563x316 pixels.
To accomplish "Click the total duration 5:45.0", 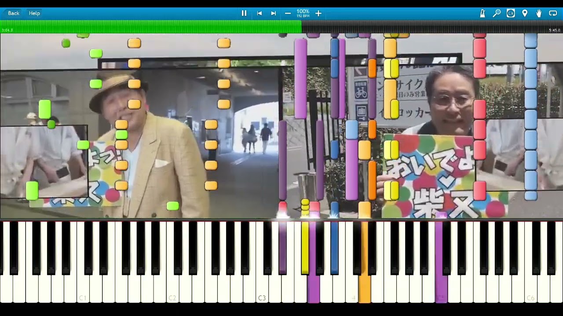I will pos(555,30).
